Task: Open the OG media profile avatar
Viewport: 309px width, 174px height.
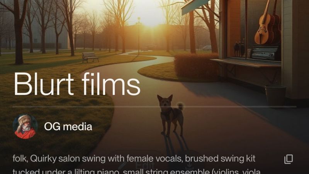Action: click(25, 127)
